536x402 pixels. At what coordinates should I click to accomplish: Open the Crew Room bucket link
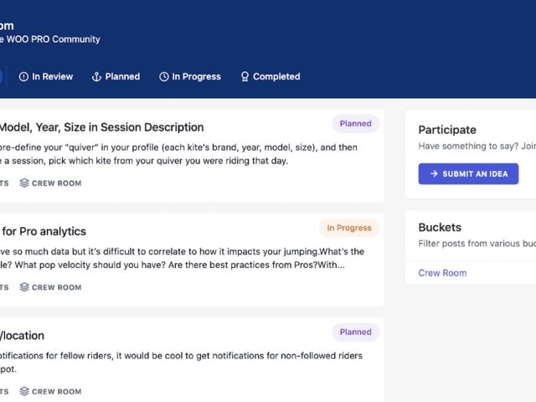[442, 273]
